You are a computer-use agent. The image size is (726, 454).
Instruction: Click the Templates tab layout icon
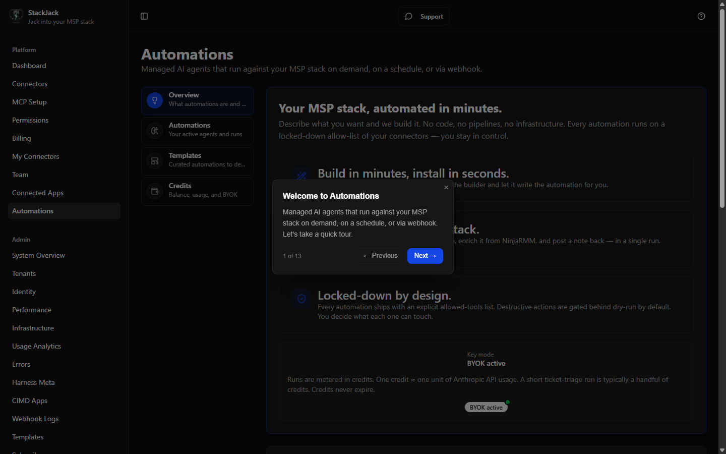(155, 161)
